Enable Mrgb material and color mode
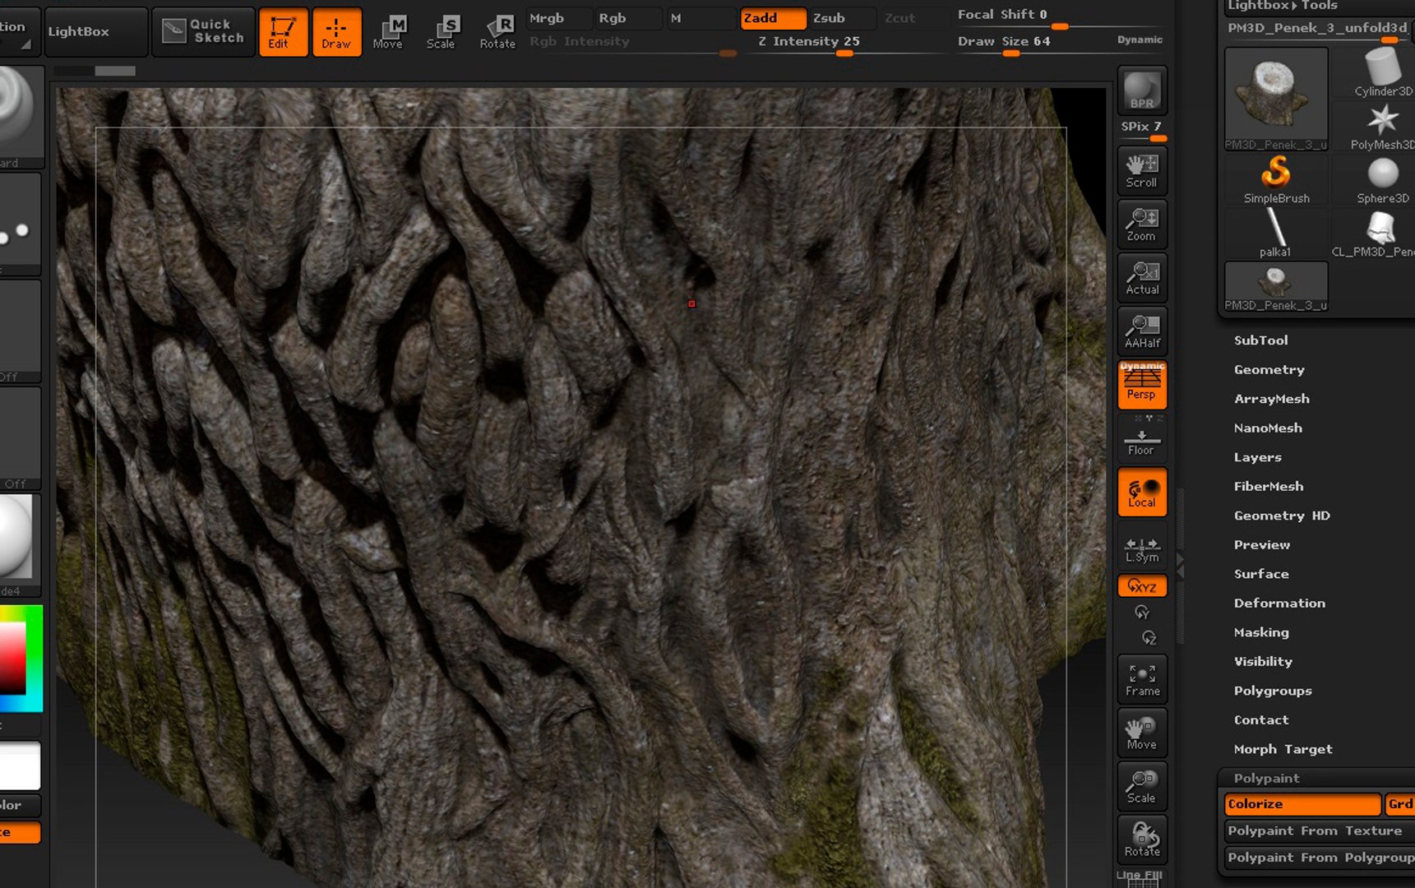This screenshot has width=1415, height=888. tap(557, 18)
